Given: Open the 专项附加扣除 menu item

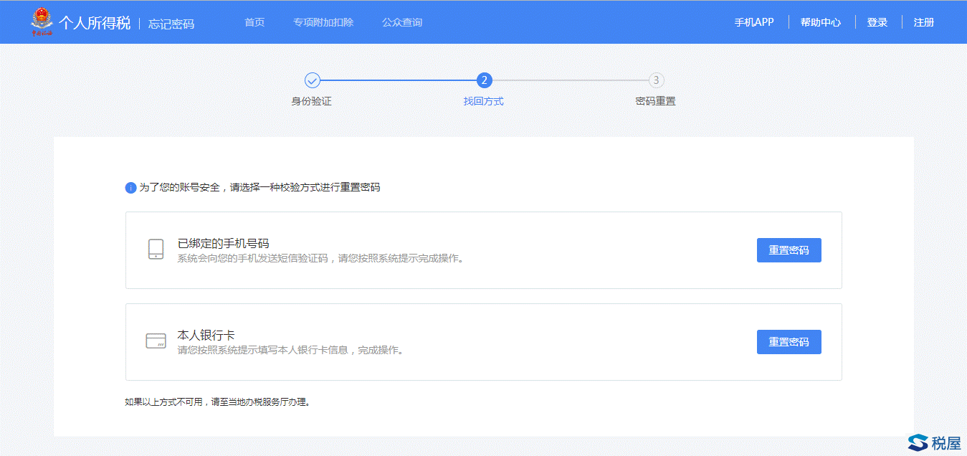Looking at the screenshot, I should pos(323,22).
